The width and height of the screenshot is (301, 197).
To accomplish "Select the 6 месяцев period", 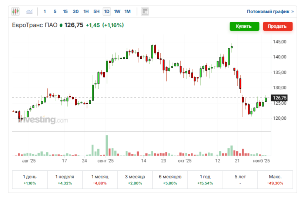I will click(170, 180).
